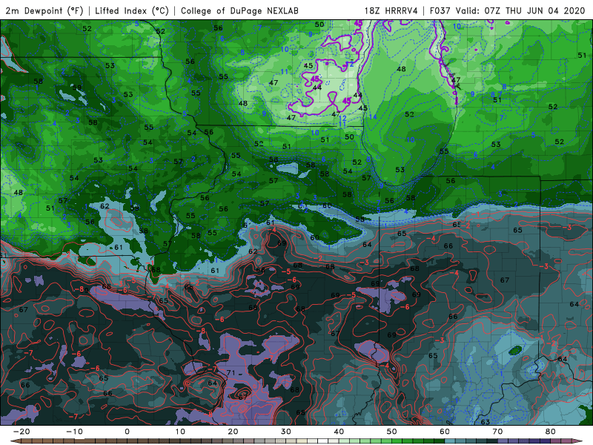Image resolution: width=593 pixels, height=445 pixels.
Task: Click 'College of DuPage NEXLAB' header text
Action: click(239, 10)
